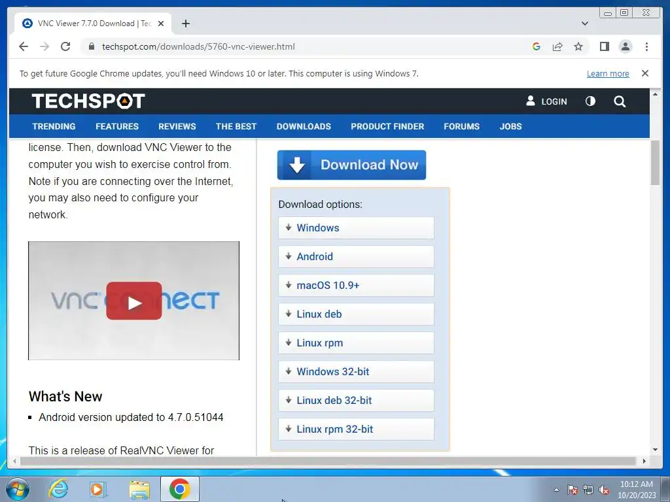Launch Internet Explorer from taskbar
The width and height of the screenshot is (670, 502).
pyautogui.click(x=58, y=489)
